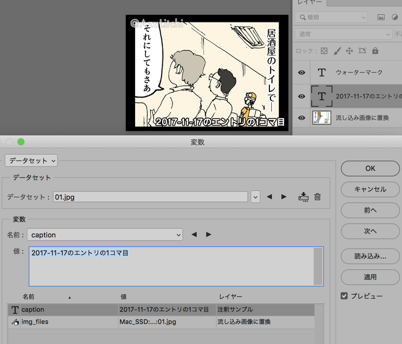Uncheck the プレビュー checkbox

[x=344, y=296]
